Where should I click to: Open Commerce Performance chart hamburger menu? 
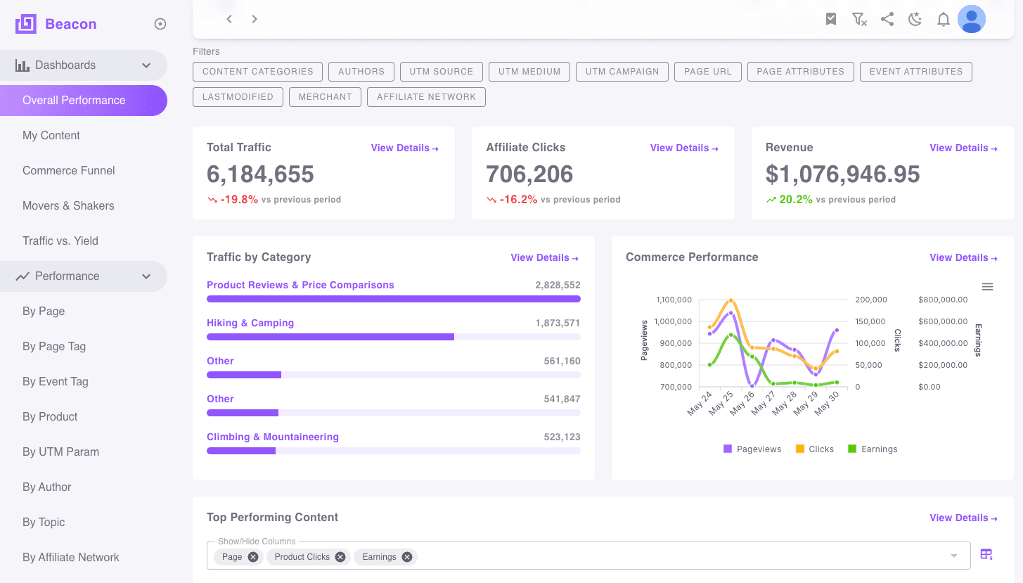pyautogui.click(x=988, y=287)
